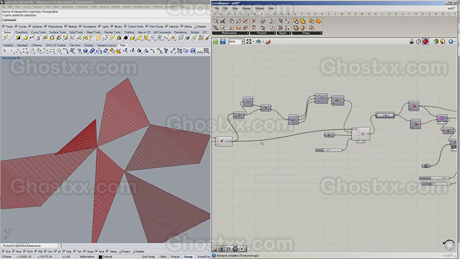Click the wireframe preview icon in Grasshopper
Screen dimensions: 460x259
(x=419, y=42)
